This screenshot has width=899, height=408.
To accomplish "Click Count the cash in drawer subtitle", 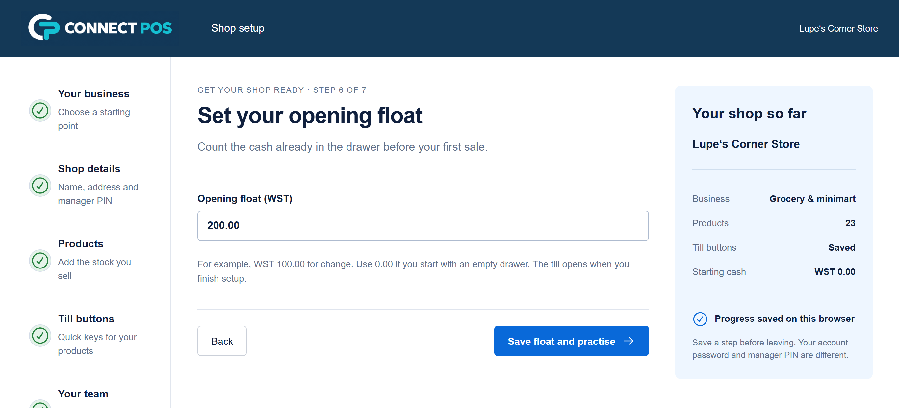I will [x=342, y=147].
